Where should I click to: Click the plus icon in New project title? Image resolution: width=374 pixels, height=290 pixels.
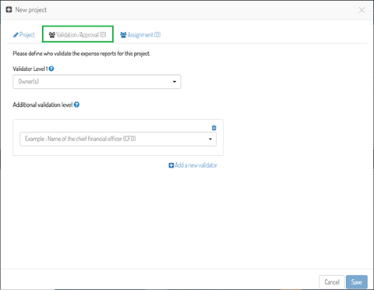(x=9, y=10)
